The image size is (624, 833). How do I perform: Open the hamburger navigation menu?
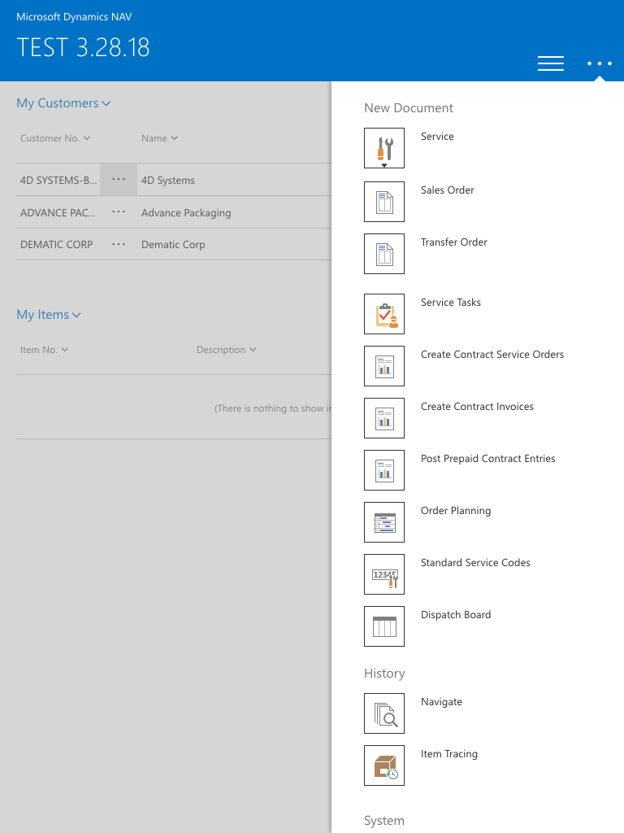[551, 63]
